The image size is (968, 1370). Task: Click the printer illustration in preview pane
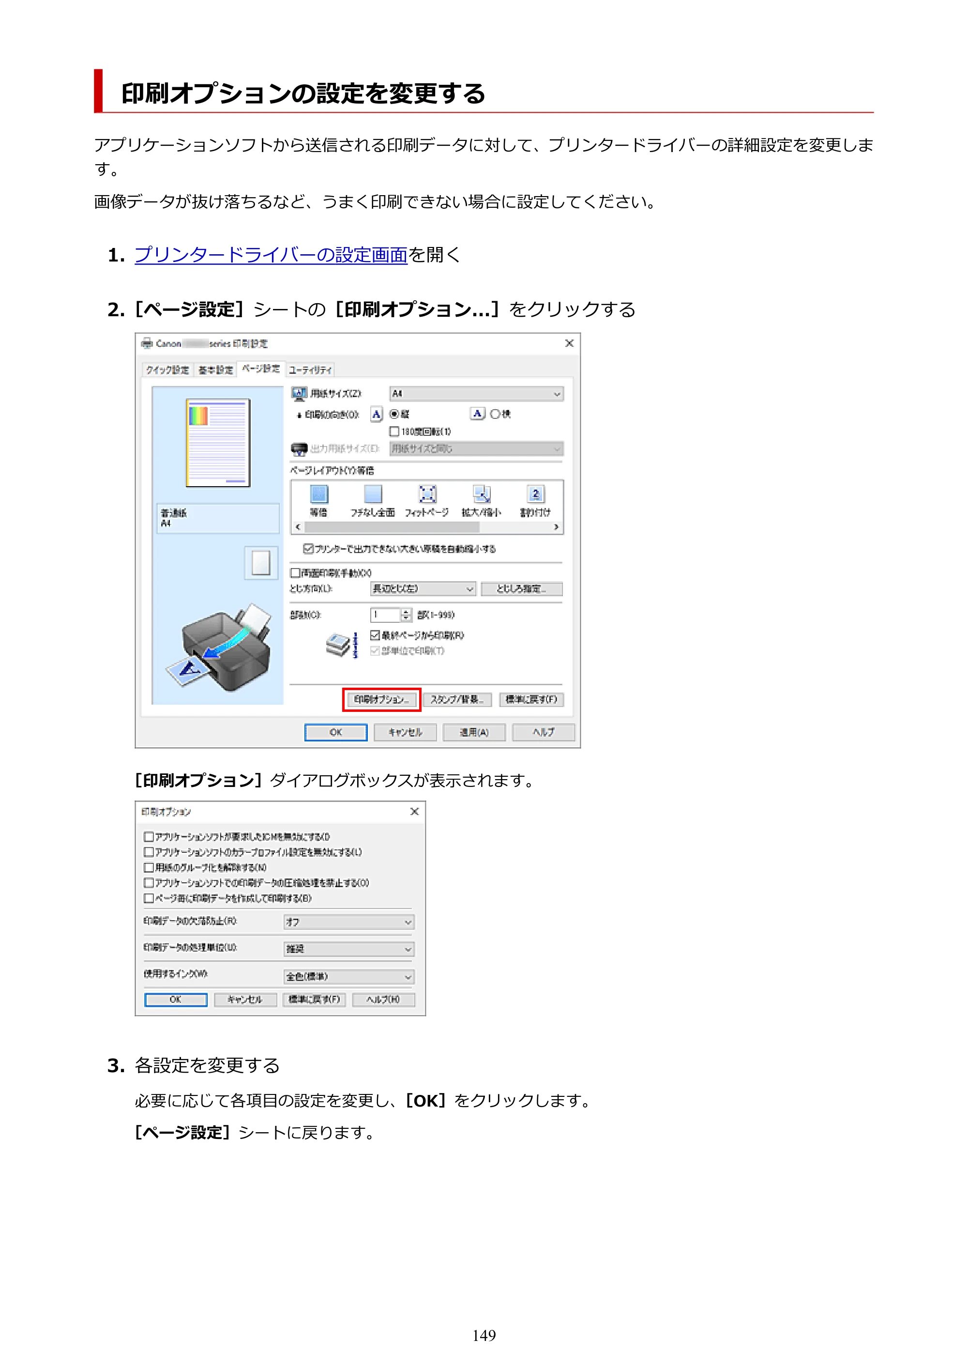[218, 647]
